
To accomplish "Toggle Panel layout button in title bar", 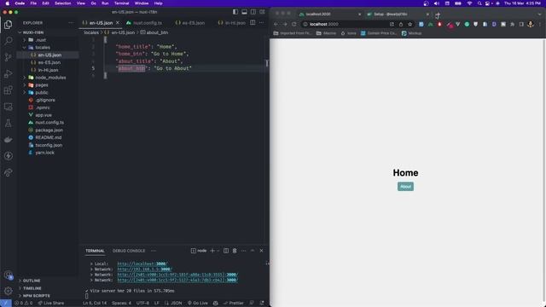I will pyautogui.click(x=245, y=12).
